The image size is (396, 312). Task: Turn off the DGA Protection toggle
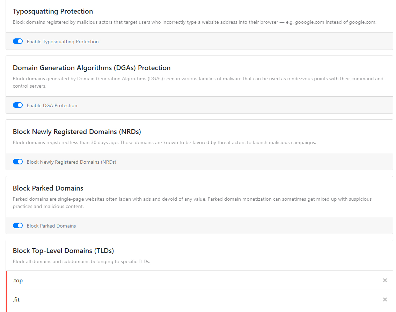coord(18,105)
